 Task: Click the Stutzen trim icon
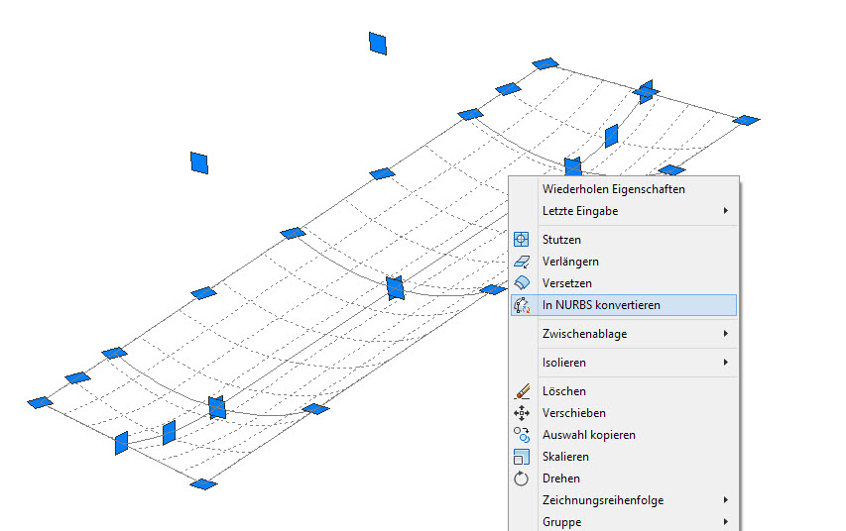pyautogui.click(x=522, y=240)
